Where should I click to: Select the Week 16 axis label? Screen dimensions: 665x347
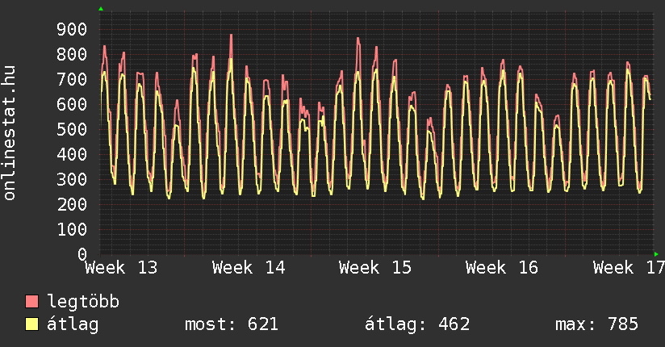click(502, 268)
